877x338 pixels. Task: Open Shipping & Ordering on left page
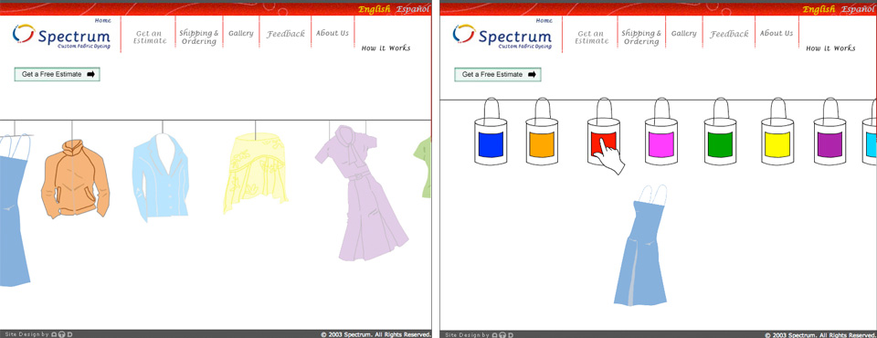198,37
